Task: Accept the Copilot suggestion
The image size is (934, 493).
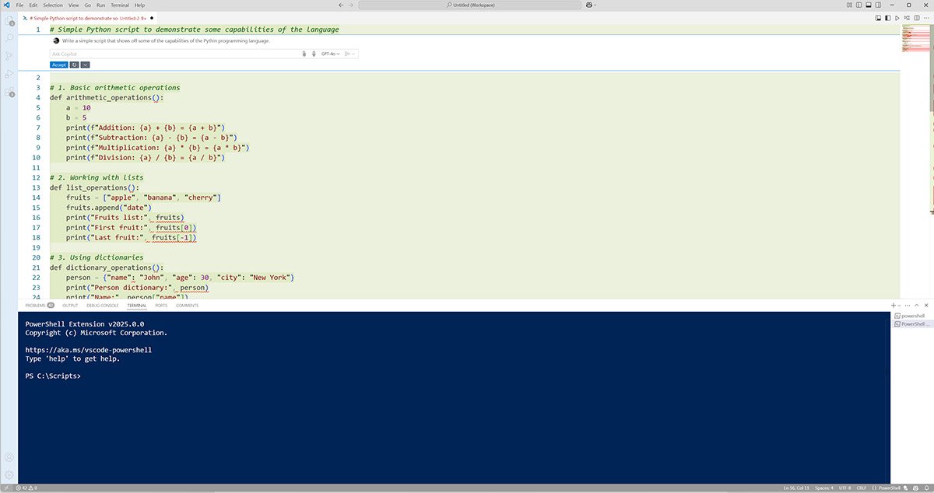Action: (58, 65)
